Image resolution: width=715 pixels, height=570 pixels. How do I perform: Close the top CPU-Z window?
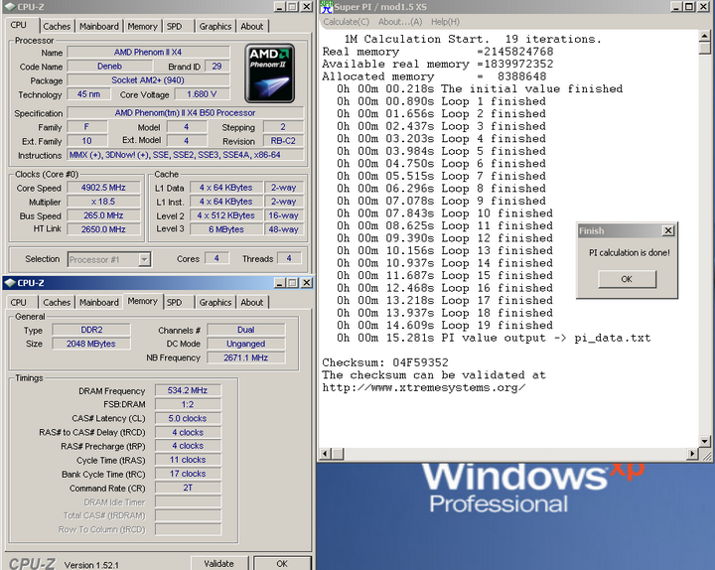tap(307, 6)
